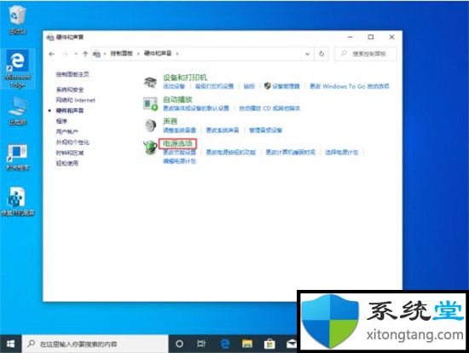
Task: Go back using the back arrow
Action: tap(51, 54)
